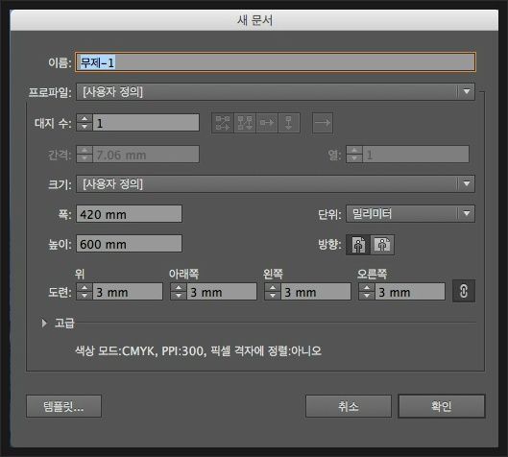Click the 취소 cancel button
The width and height of the screenshot is (508, 457).
coord(349,406)
